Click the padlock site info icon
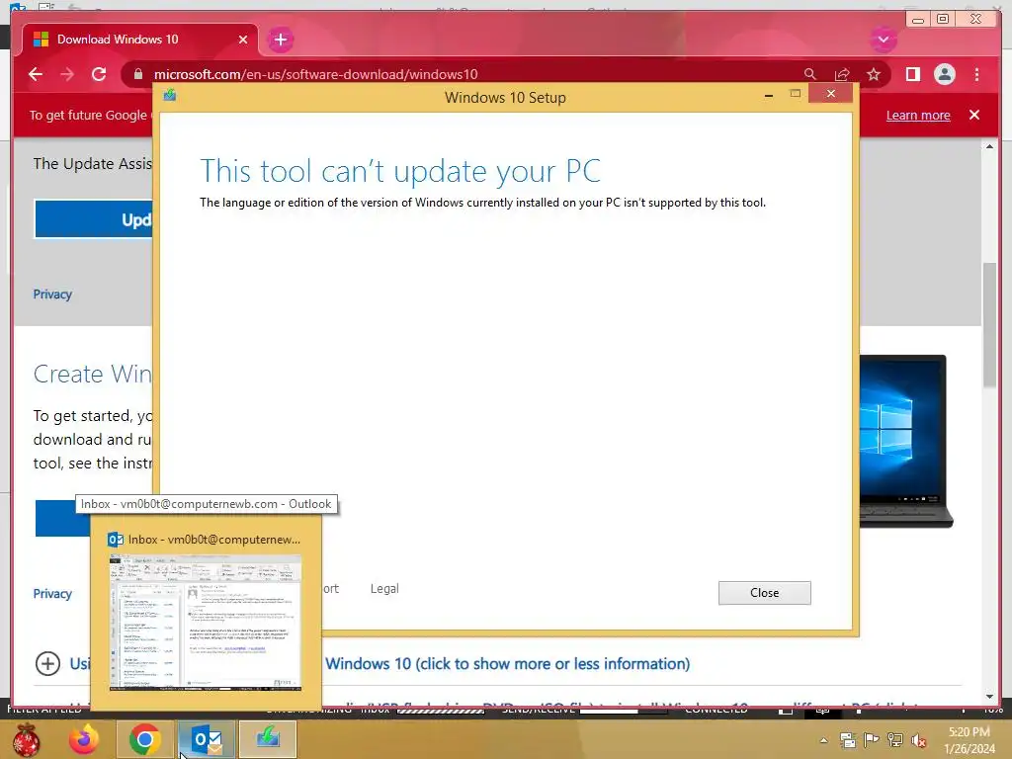1012x759 pixels. 137,74
